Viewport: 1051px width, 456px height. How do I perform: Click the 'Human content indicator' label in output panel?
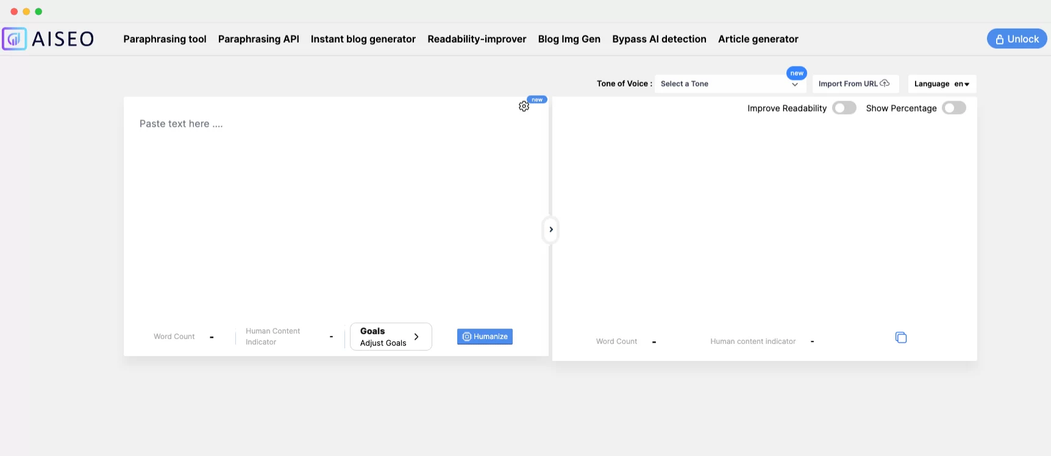tap(753, 341)
